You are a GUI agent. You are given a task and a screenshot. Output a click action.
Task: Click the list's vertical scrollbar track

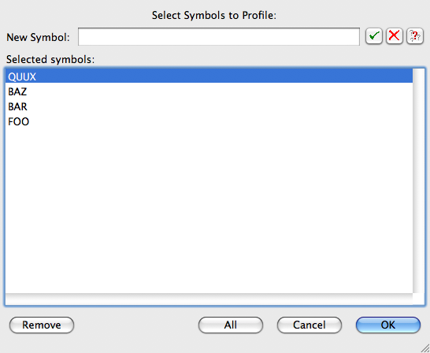click(x=418, y=180)
